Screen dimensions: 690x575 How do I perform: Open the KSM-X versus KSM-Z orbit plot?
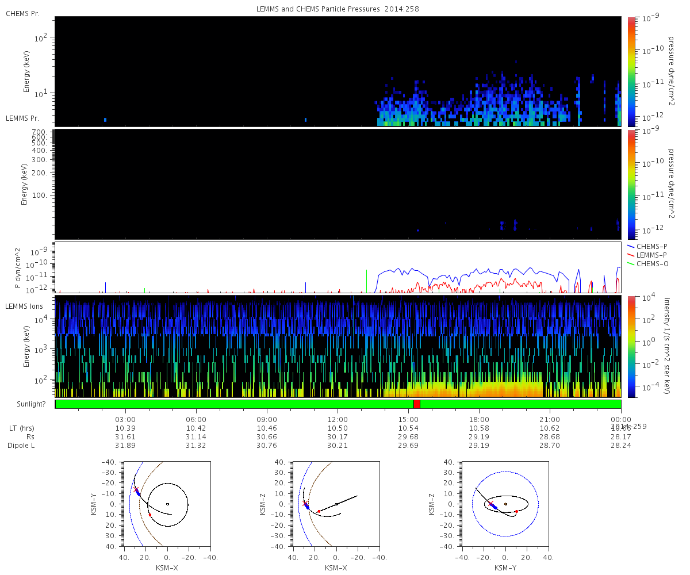[336, 504]
